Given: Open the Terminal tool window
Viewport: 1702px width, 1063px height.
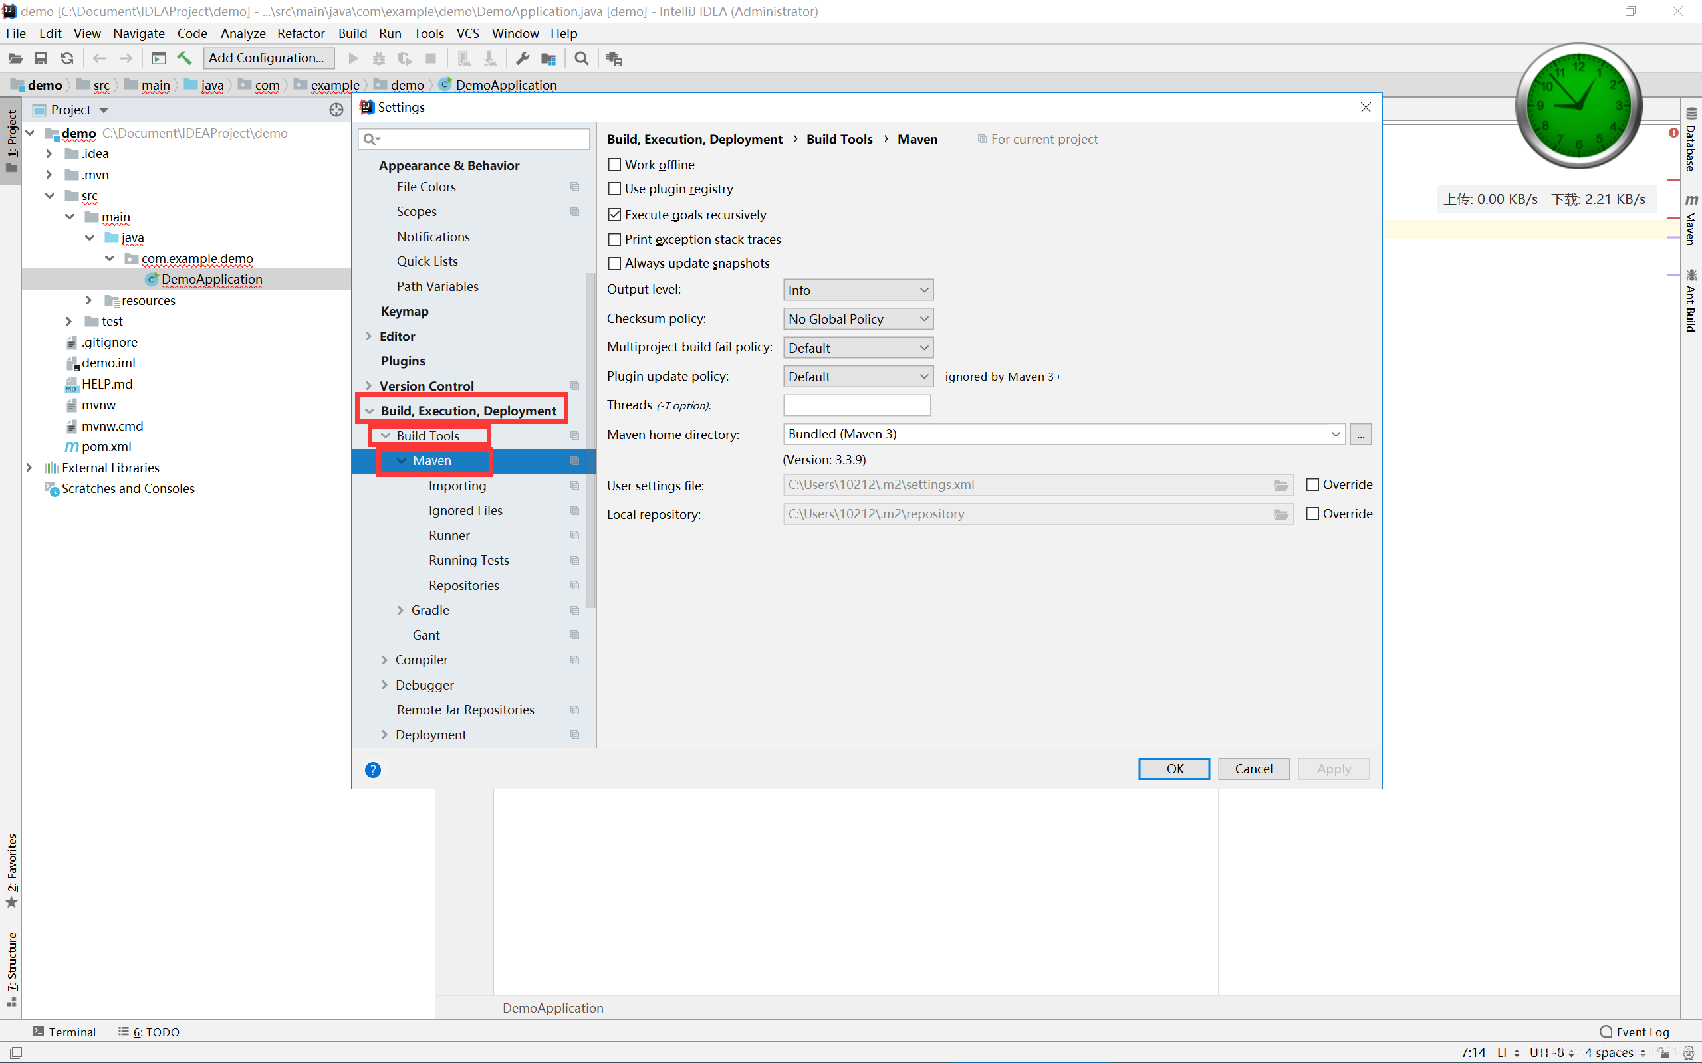Looking at the screenshot, I should tap(64, 1031).
